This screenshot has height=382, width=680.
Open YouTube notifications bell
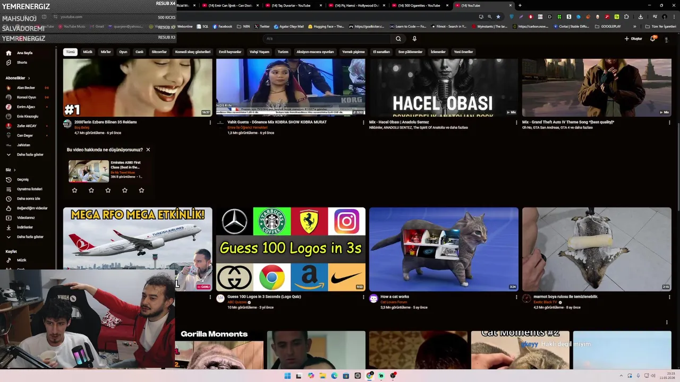click(652, 39)
